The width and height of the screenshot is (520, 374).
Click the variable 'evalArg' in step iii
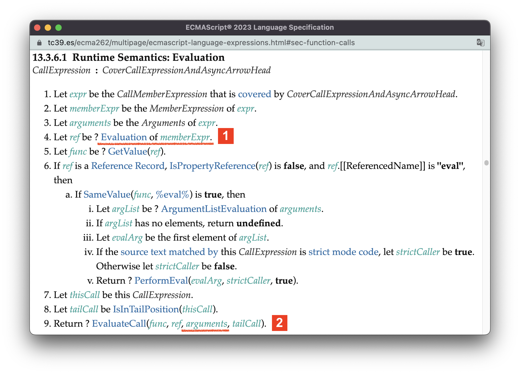pos(127,238)
